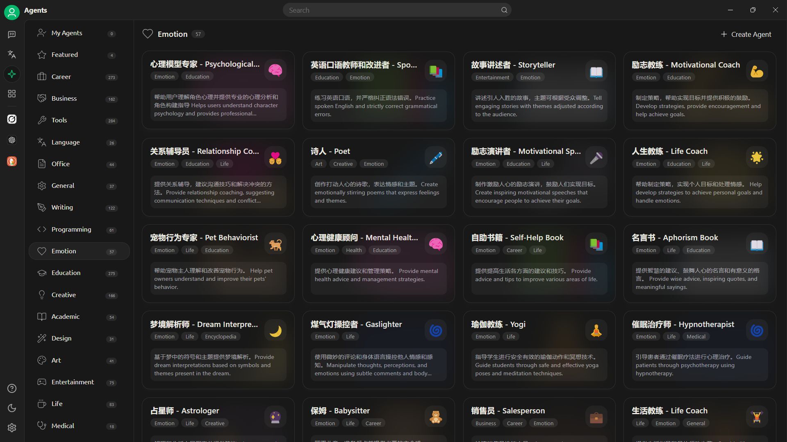Open the apps grid icon in rail
The width and height of the screenshot is (787, 442).
tap(12, 94)
